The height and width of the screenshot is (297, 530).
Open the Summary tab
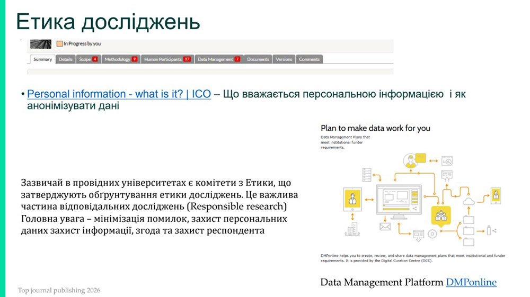pyautogui.click(x=42, y=59)
